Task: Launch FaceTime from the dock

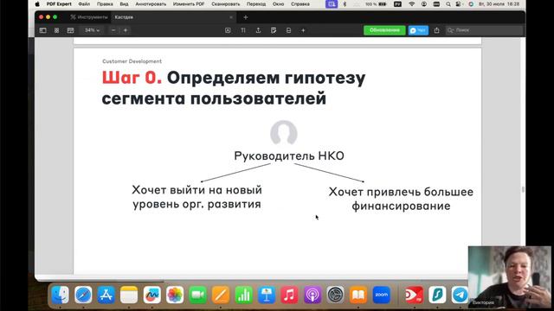Action: pyautogui.click(x=198, y=295)
